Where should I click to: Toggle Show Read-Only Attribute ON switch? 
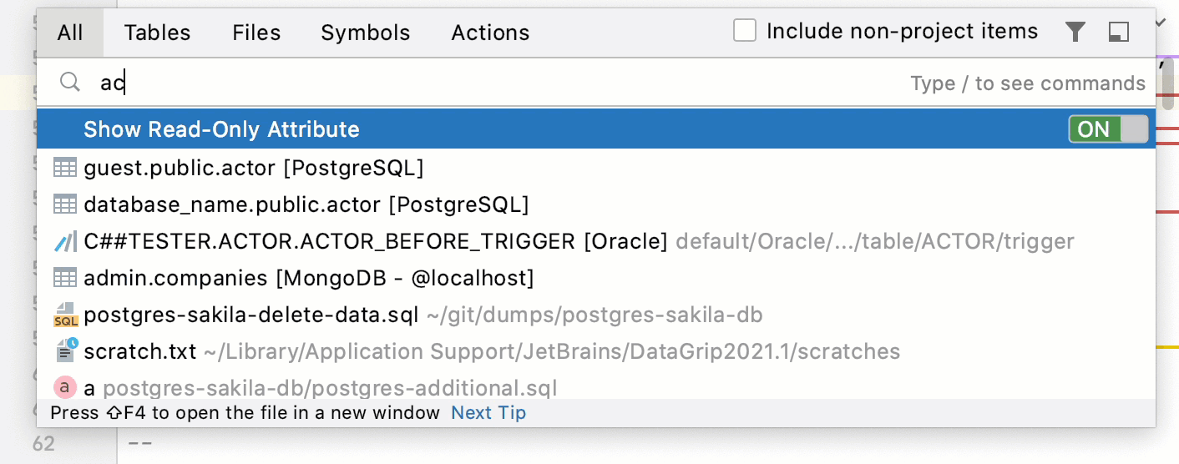click(x=1108, y=129)
